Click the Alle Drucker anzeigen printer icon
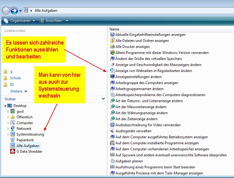 [x=112, y=46]
